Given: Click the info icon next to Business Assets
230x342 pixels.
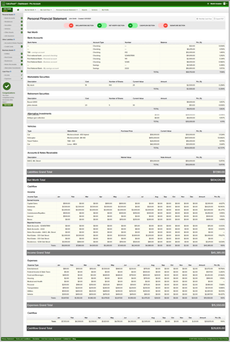Looking at the screenshot, I should pos(15,50).
